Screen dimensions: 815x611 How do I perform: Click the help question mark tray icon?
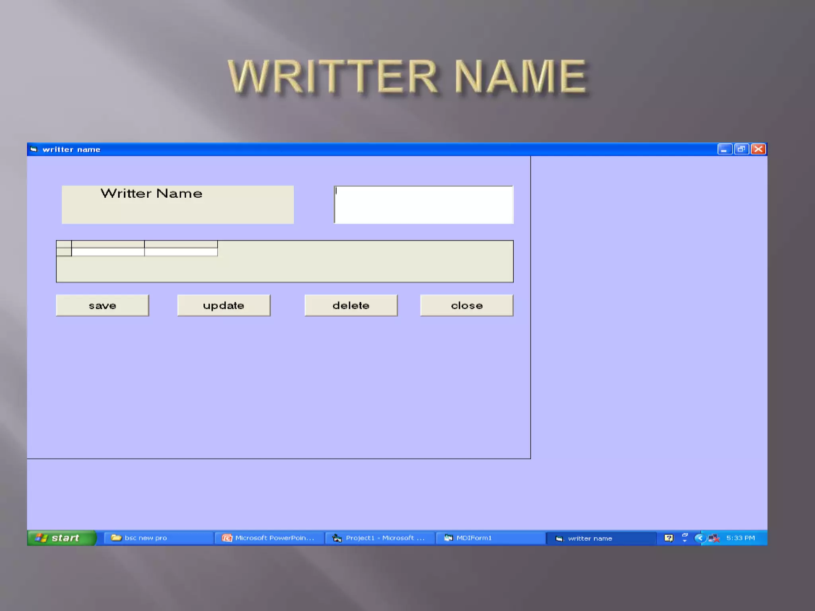[x=669, y=538]
